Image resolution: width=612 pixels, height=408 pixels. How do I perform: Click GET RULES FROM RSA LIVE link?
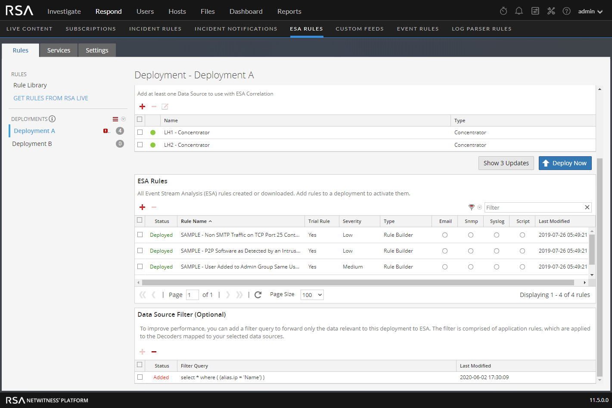tap(51, 98)
